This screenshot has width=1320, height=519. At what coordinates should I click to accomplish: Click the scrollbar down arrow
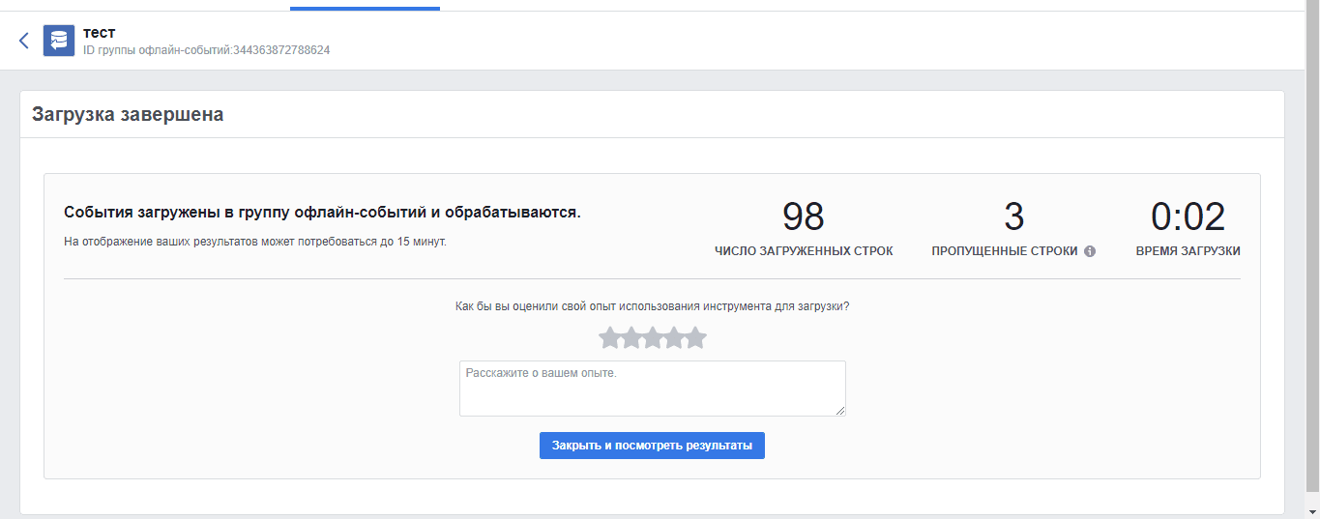coord(1312,510)
